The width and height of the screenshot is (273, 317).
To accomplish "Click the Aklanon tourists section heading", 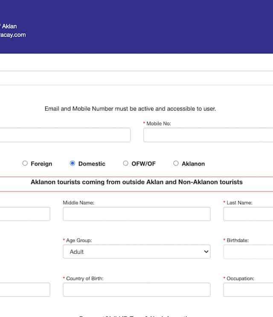I will click(136, 182).
